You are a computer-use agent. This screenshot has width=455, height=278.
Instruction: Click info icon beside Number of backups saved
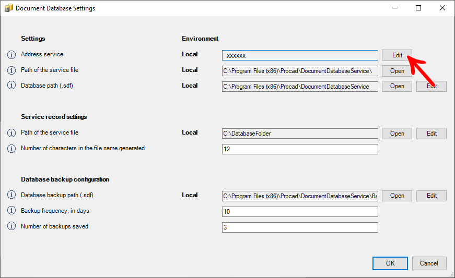tap(11, 226)
